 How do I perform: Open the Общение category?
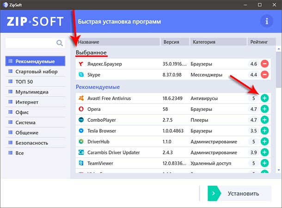[35, 133]
